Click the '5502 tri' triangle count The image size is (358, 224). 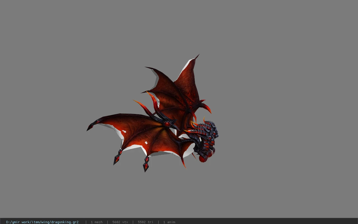tap(145, 222)
